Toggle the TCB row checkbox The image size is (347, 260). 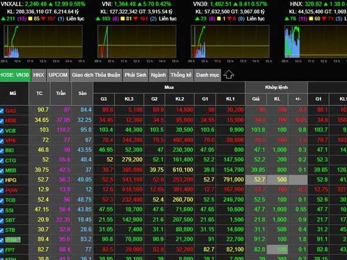tap(2, 200)
